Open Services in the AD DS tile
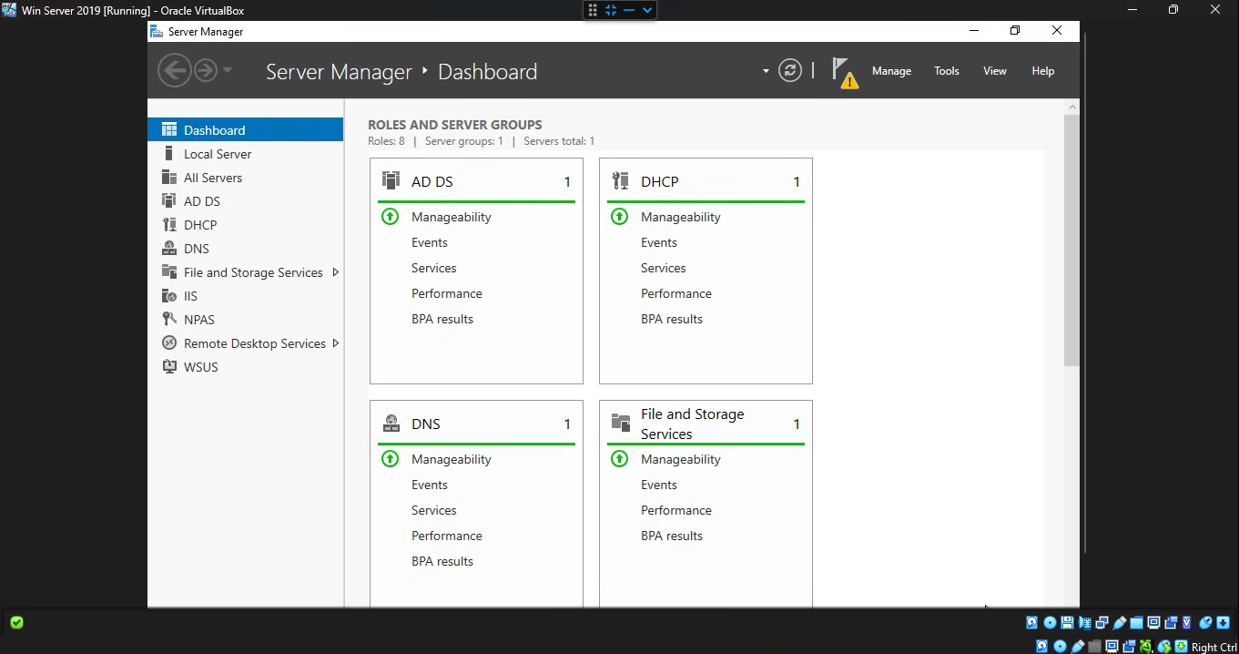Image resolution: width=1239 pixels, height=654 pixels. click(434, 268)
